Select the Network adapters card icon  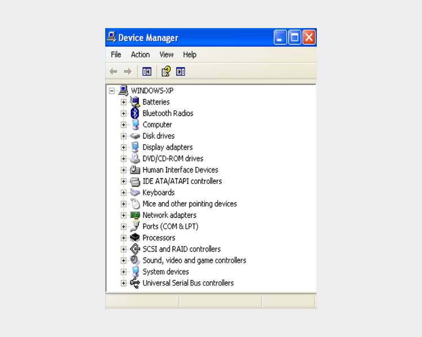pyautogui.click(x=134, y=215)
